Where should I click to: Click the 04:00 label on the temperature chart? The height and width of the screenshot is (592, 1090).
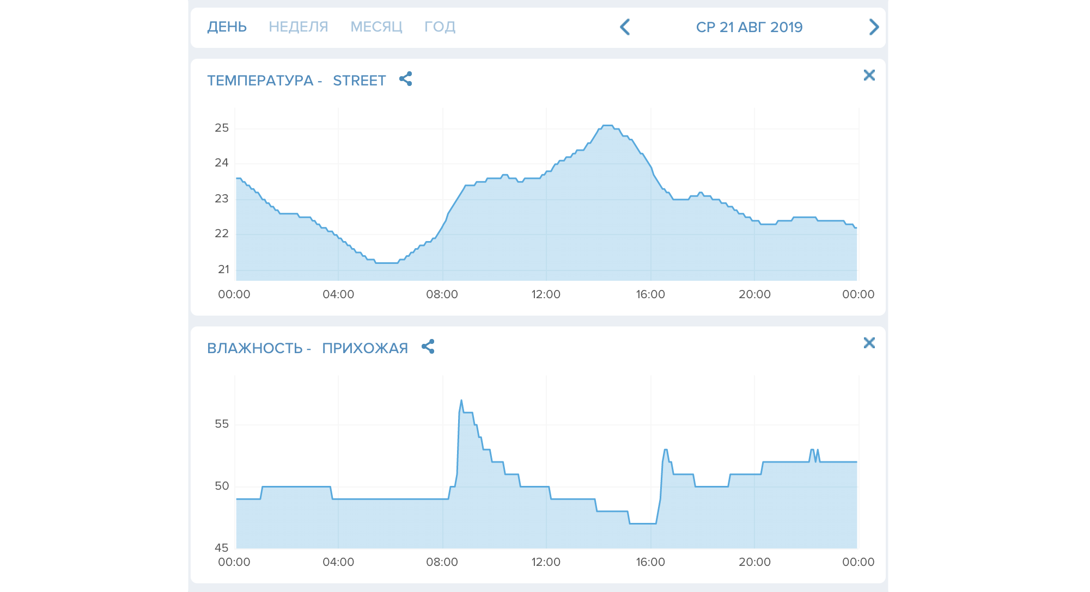[x=338, y=294]
